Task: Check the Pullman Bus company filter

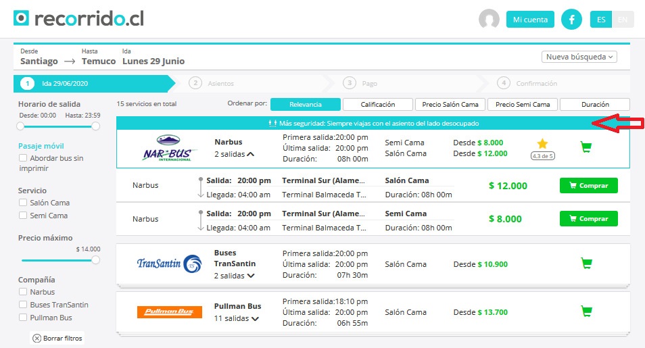Action: point(23,317)
